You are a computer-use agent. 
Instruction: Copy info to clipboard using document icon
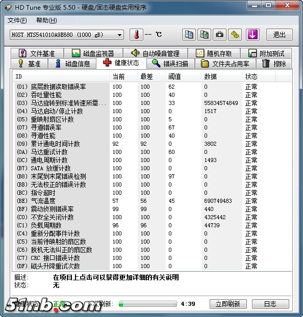[x=189, y=35]
